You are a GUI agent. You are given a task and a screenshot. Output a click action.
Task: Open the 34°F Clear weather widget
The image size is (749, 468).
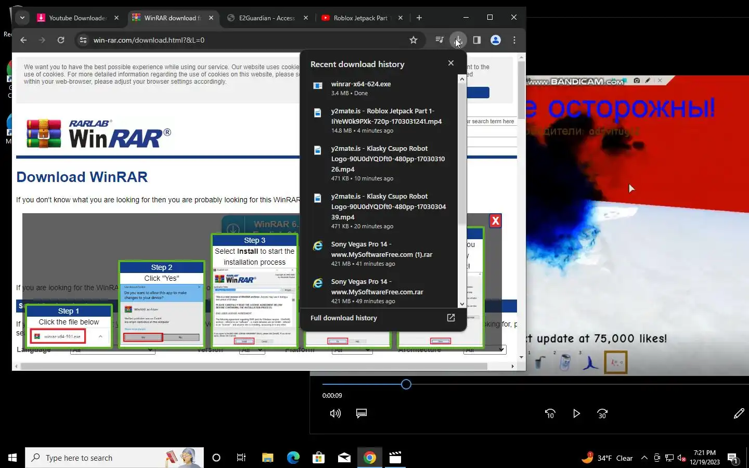click(608, 458)
